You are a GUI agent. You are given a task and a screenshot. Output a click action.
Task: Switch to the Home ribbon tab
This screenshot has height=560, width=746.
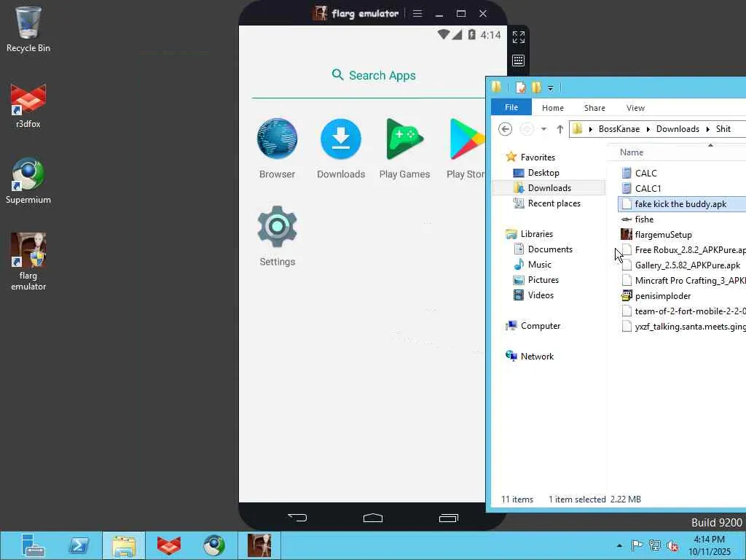click(552, 108)
